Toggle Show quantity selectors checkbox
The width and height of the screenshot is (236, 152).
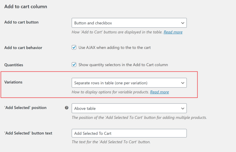point(74,65)
